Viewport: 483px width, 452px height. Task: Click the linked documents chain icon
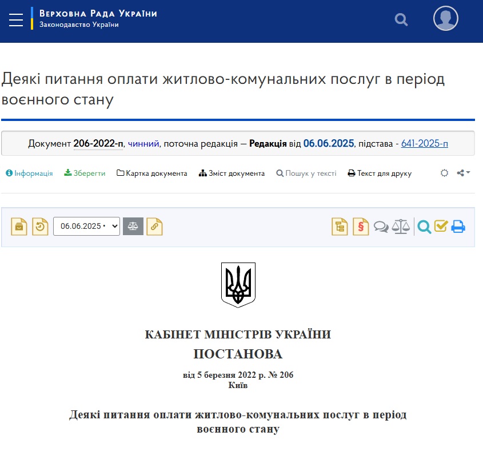[x=154, y=227]
